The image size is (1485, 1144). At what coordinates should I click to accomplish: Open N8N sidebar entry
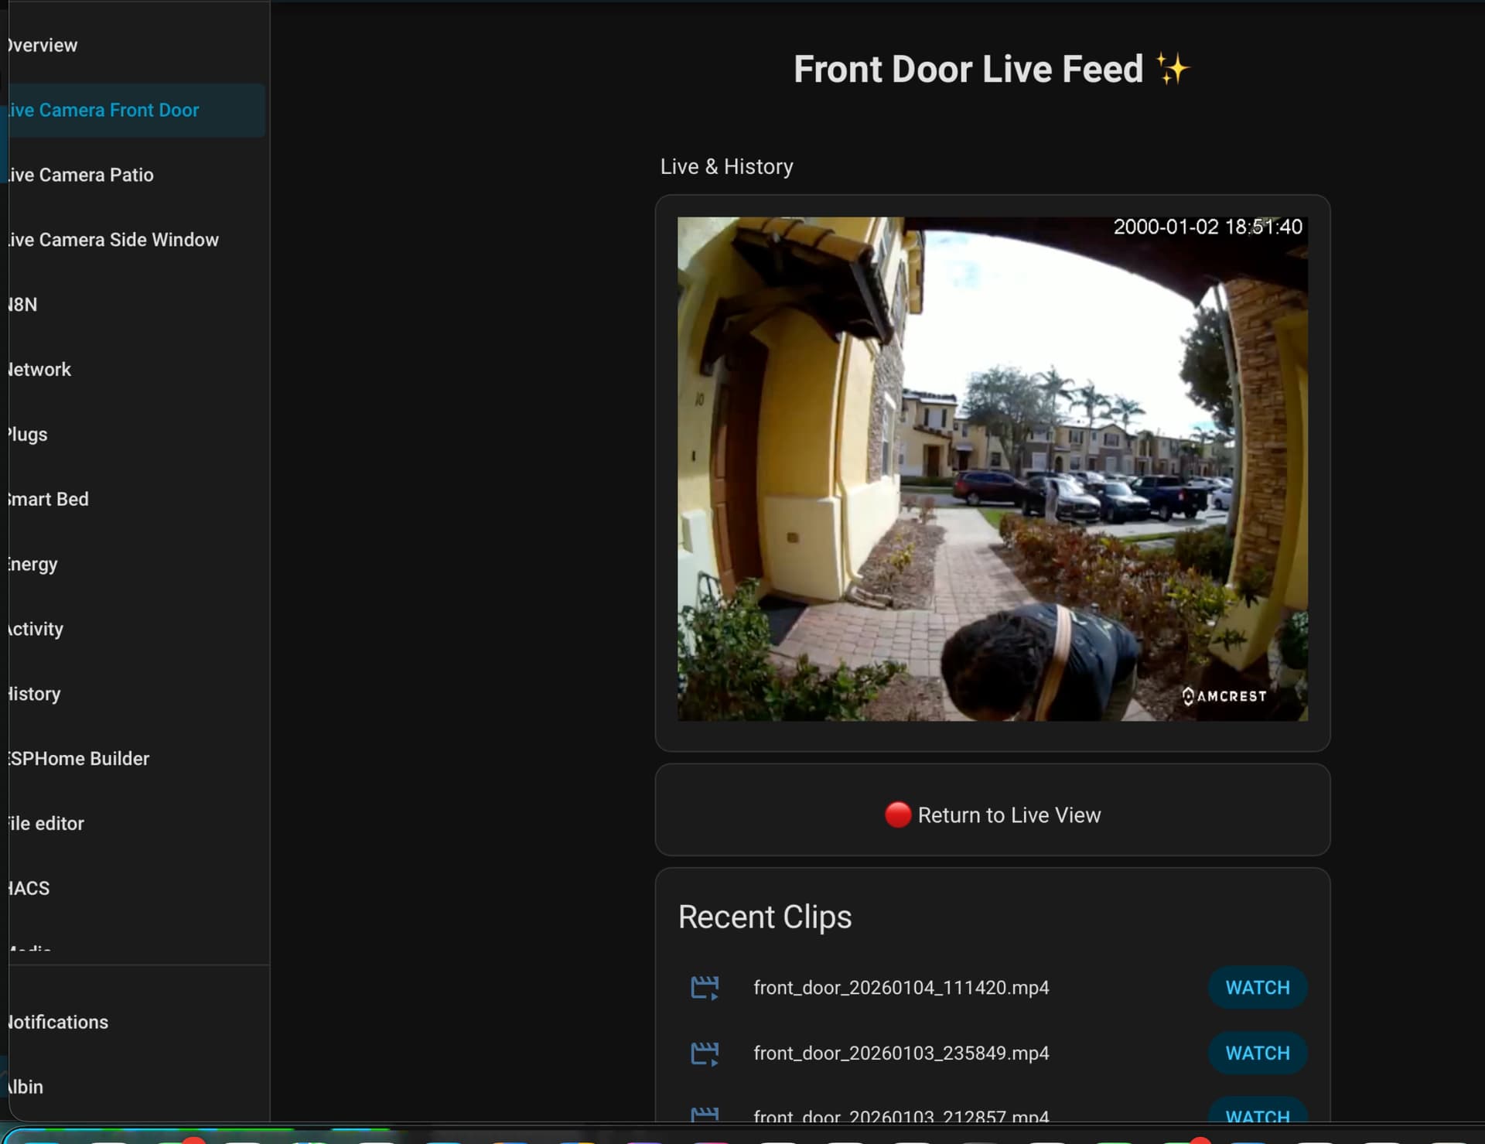[x=23, y=305]
